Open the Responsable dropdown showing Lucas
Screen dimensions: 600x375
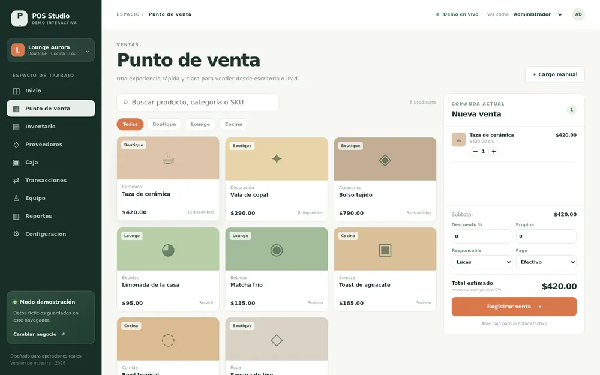[x=482, y=262]
